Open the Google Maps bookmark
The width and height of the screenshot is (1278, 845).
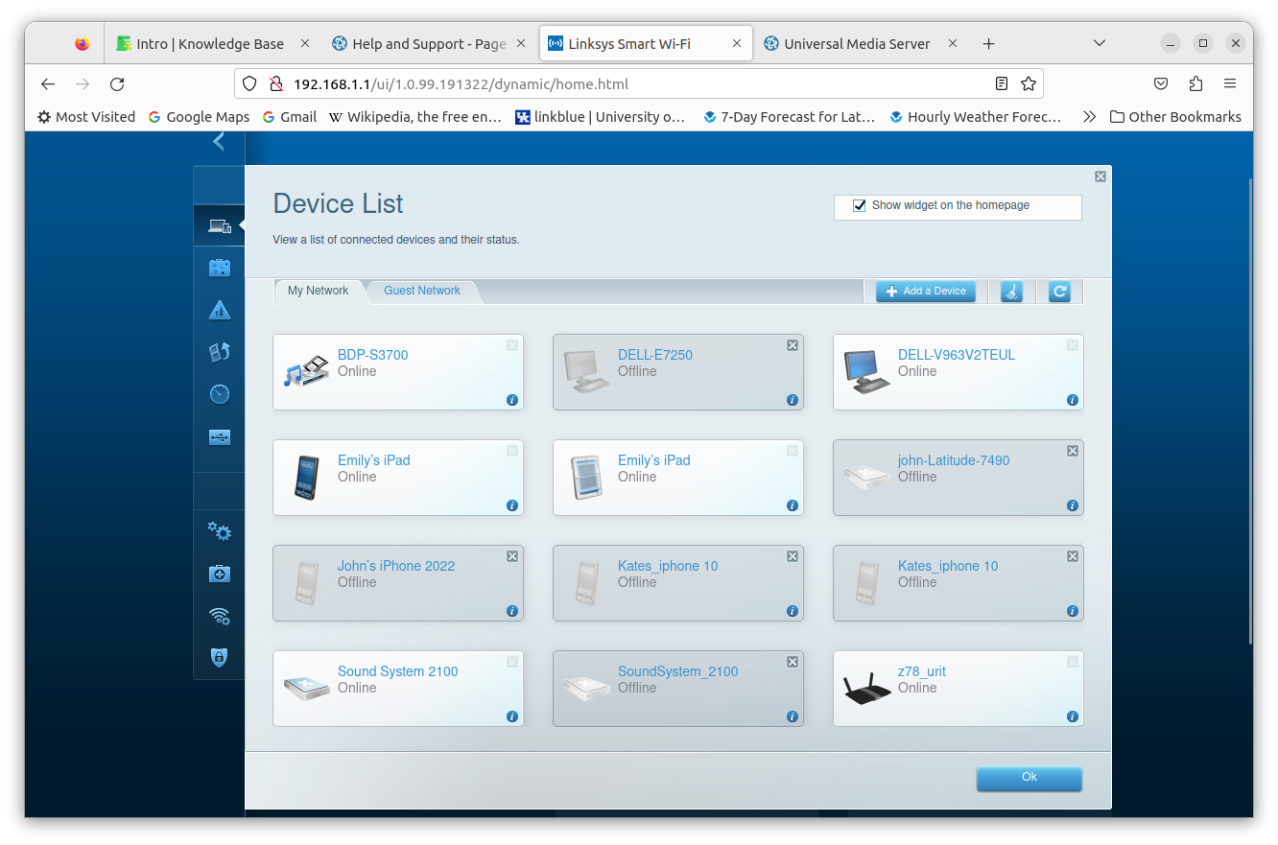pyautogui.click(x=199, y=117)
